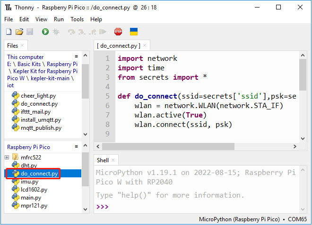Screen dimensions: 312x225
Task: Click the editor horizontal scrollbar thumb
Action: tap(168, 147)
